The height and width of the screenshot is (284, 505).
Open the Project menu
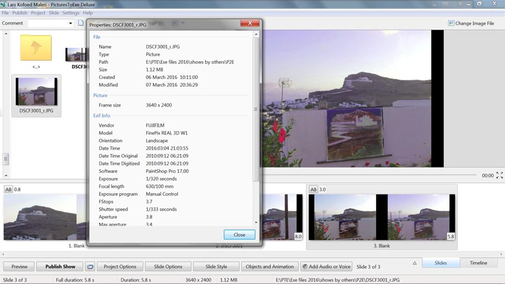coord(38,13)
